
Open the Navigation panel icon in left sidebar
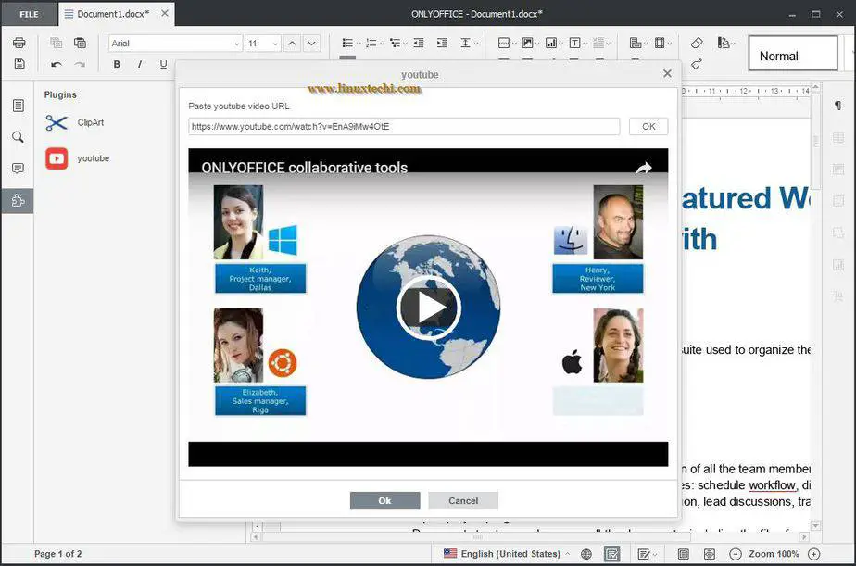(18, 106)
